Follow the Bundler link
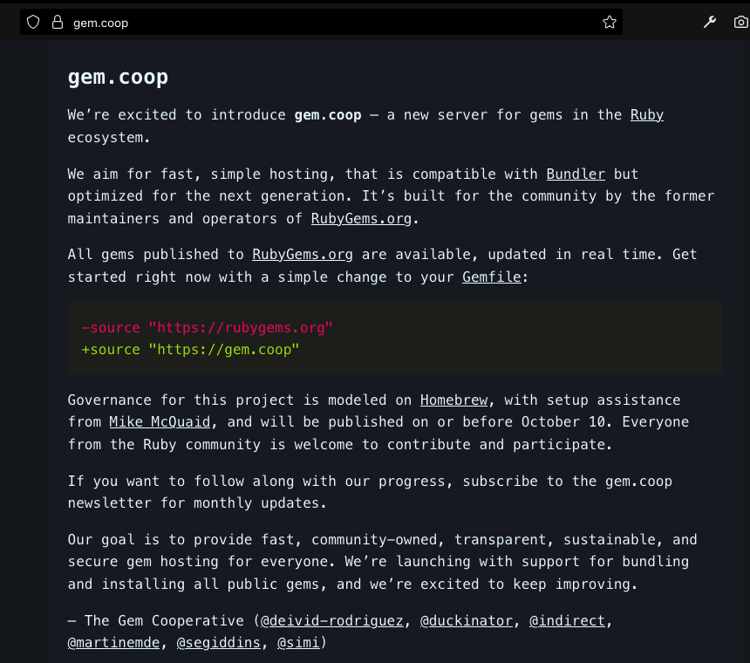Viewport: 750px width, 663px height. click(576, 174)
